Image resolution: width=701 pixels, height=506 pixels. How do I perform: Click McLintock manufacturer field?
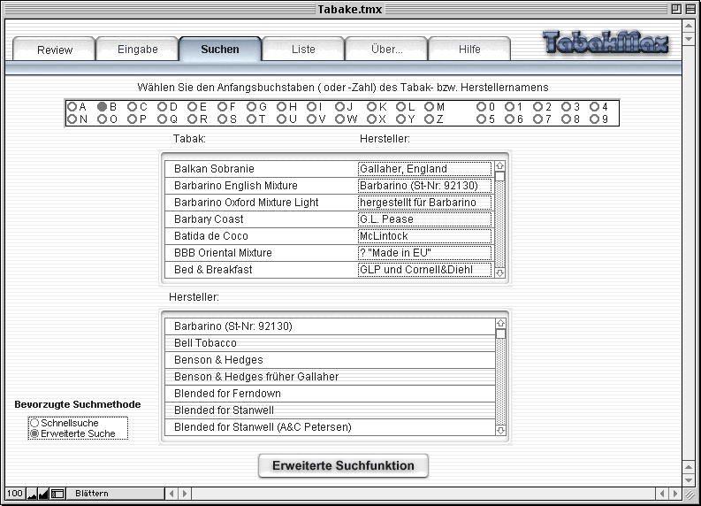(x=424, y=236)
